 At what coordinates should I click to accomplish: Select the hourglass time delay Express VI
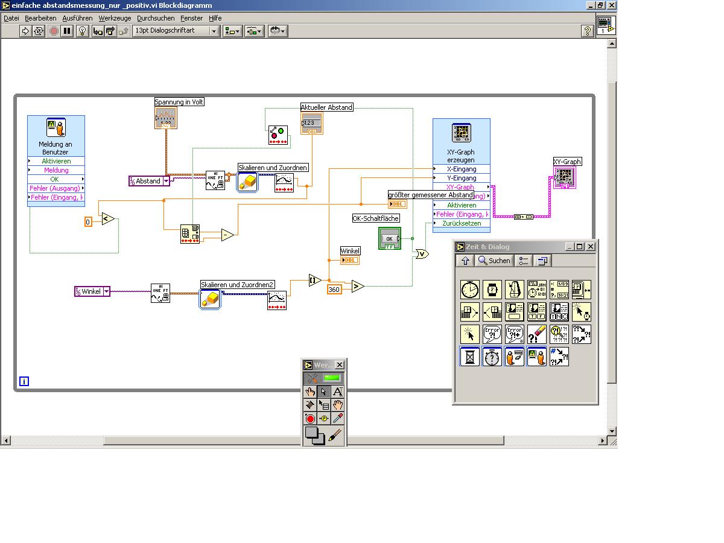[x=470, y=357]
